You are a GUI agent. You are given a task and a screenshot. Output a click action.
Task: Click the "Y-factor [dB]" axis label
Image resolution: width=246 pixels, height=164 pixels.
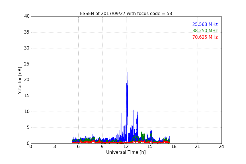[20, 80]
